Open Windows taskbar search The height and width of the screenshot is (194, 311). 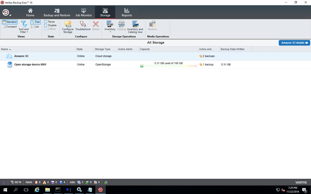coord(15,190)
